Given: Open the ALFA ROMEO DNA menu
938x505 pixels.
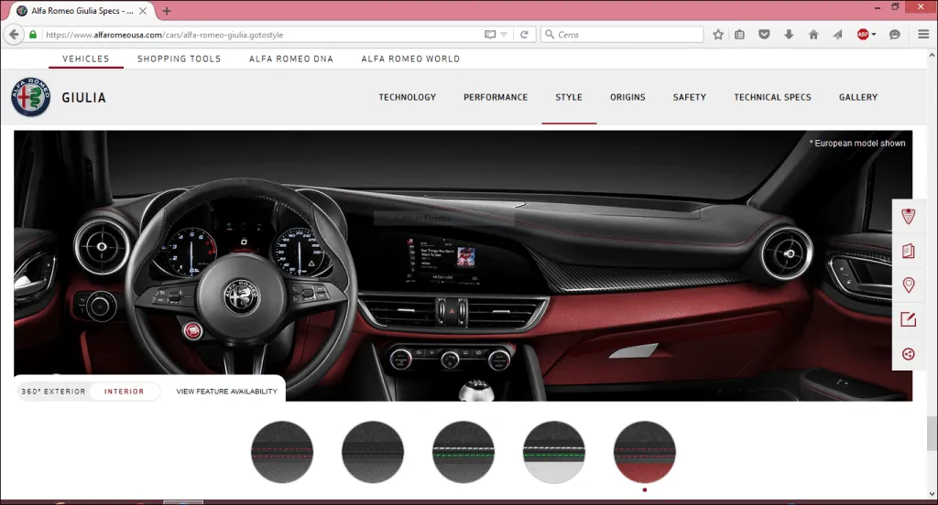Looking at the screenshot, I should coord(291,59).
